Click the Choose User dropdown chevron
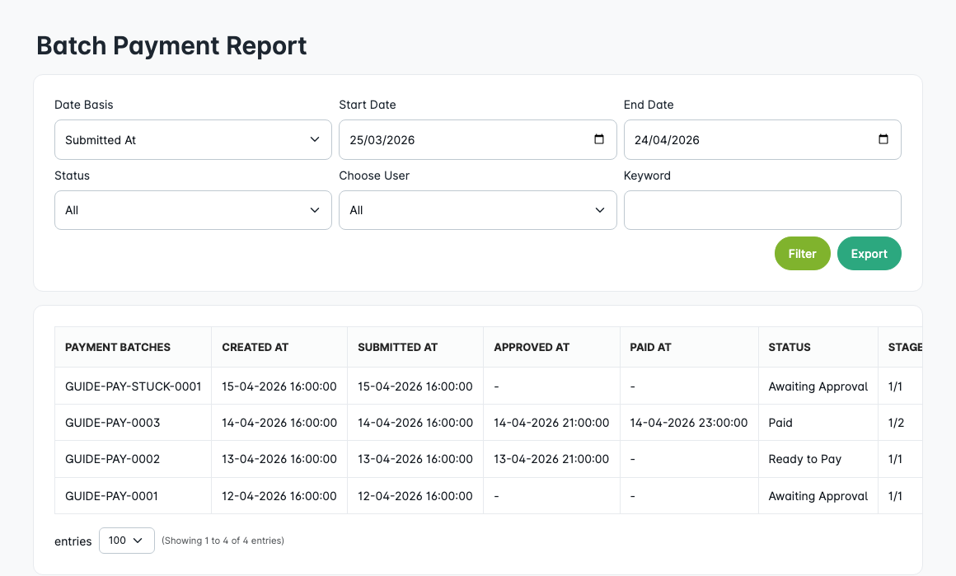 tap(599, 209)
